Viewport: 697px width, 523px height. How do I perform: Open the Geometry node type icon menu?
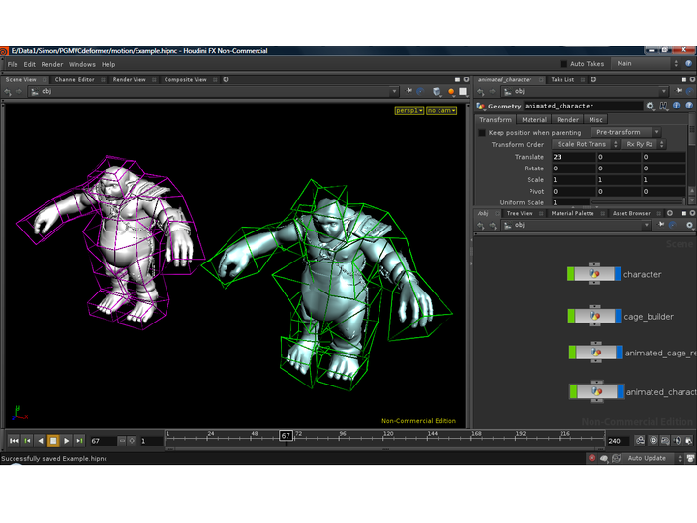480,106
